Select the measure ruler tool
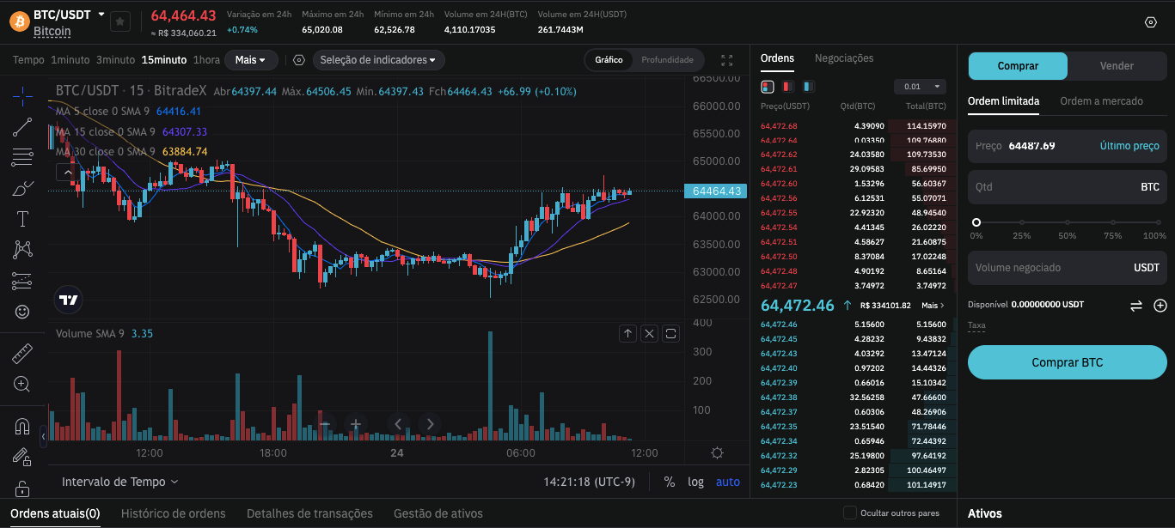The width and height of the screenshot is (1175, 528). (22, 353)
